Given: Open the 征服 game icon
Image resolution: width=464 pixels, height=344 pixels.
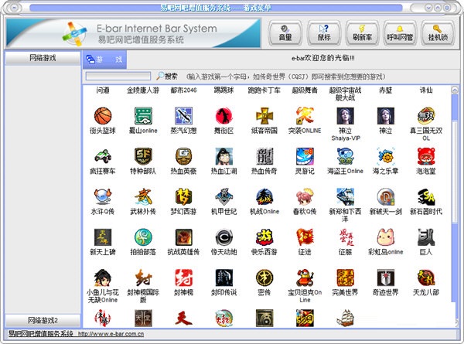Looking at the screenshot, I should coord(345,237).
